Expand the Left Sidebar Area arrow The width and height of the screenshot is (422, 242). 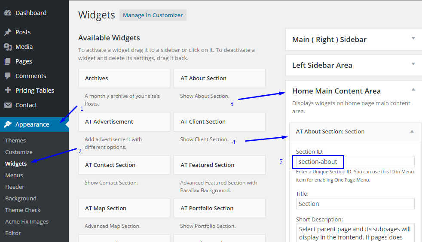[x=413, y=64]
